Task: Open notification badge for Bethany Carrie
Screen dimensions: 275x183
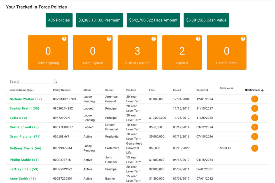Action: click(x=255, y=148)
